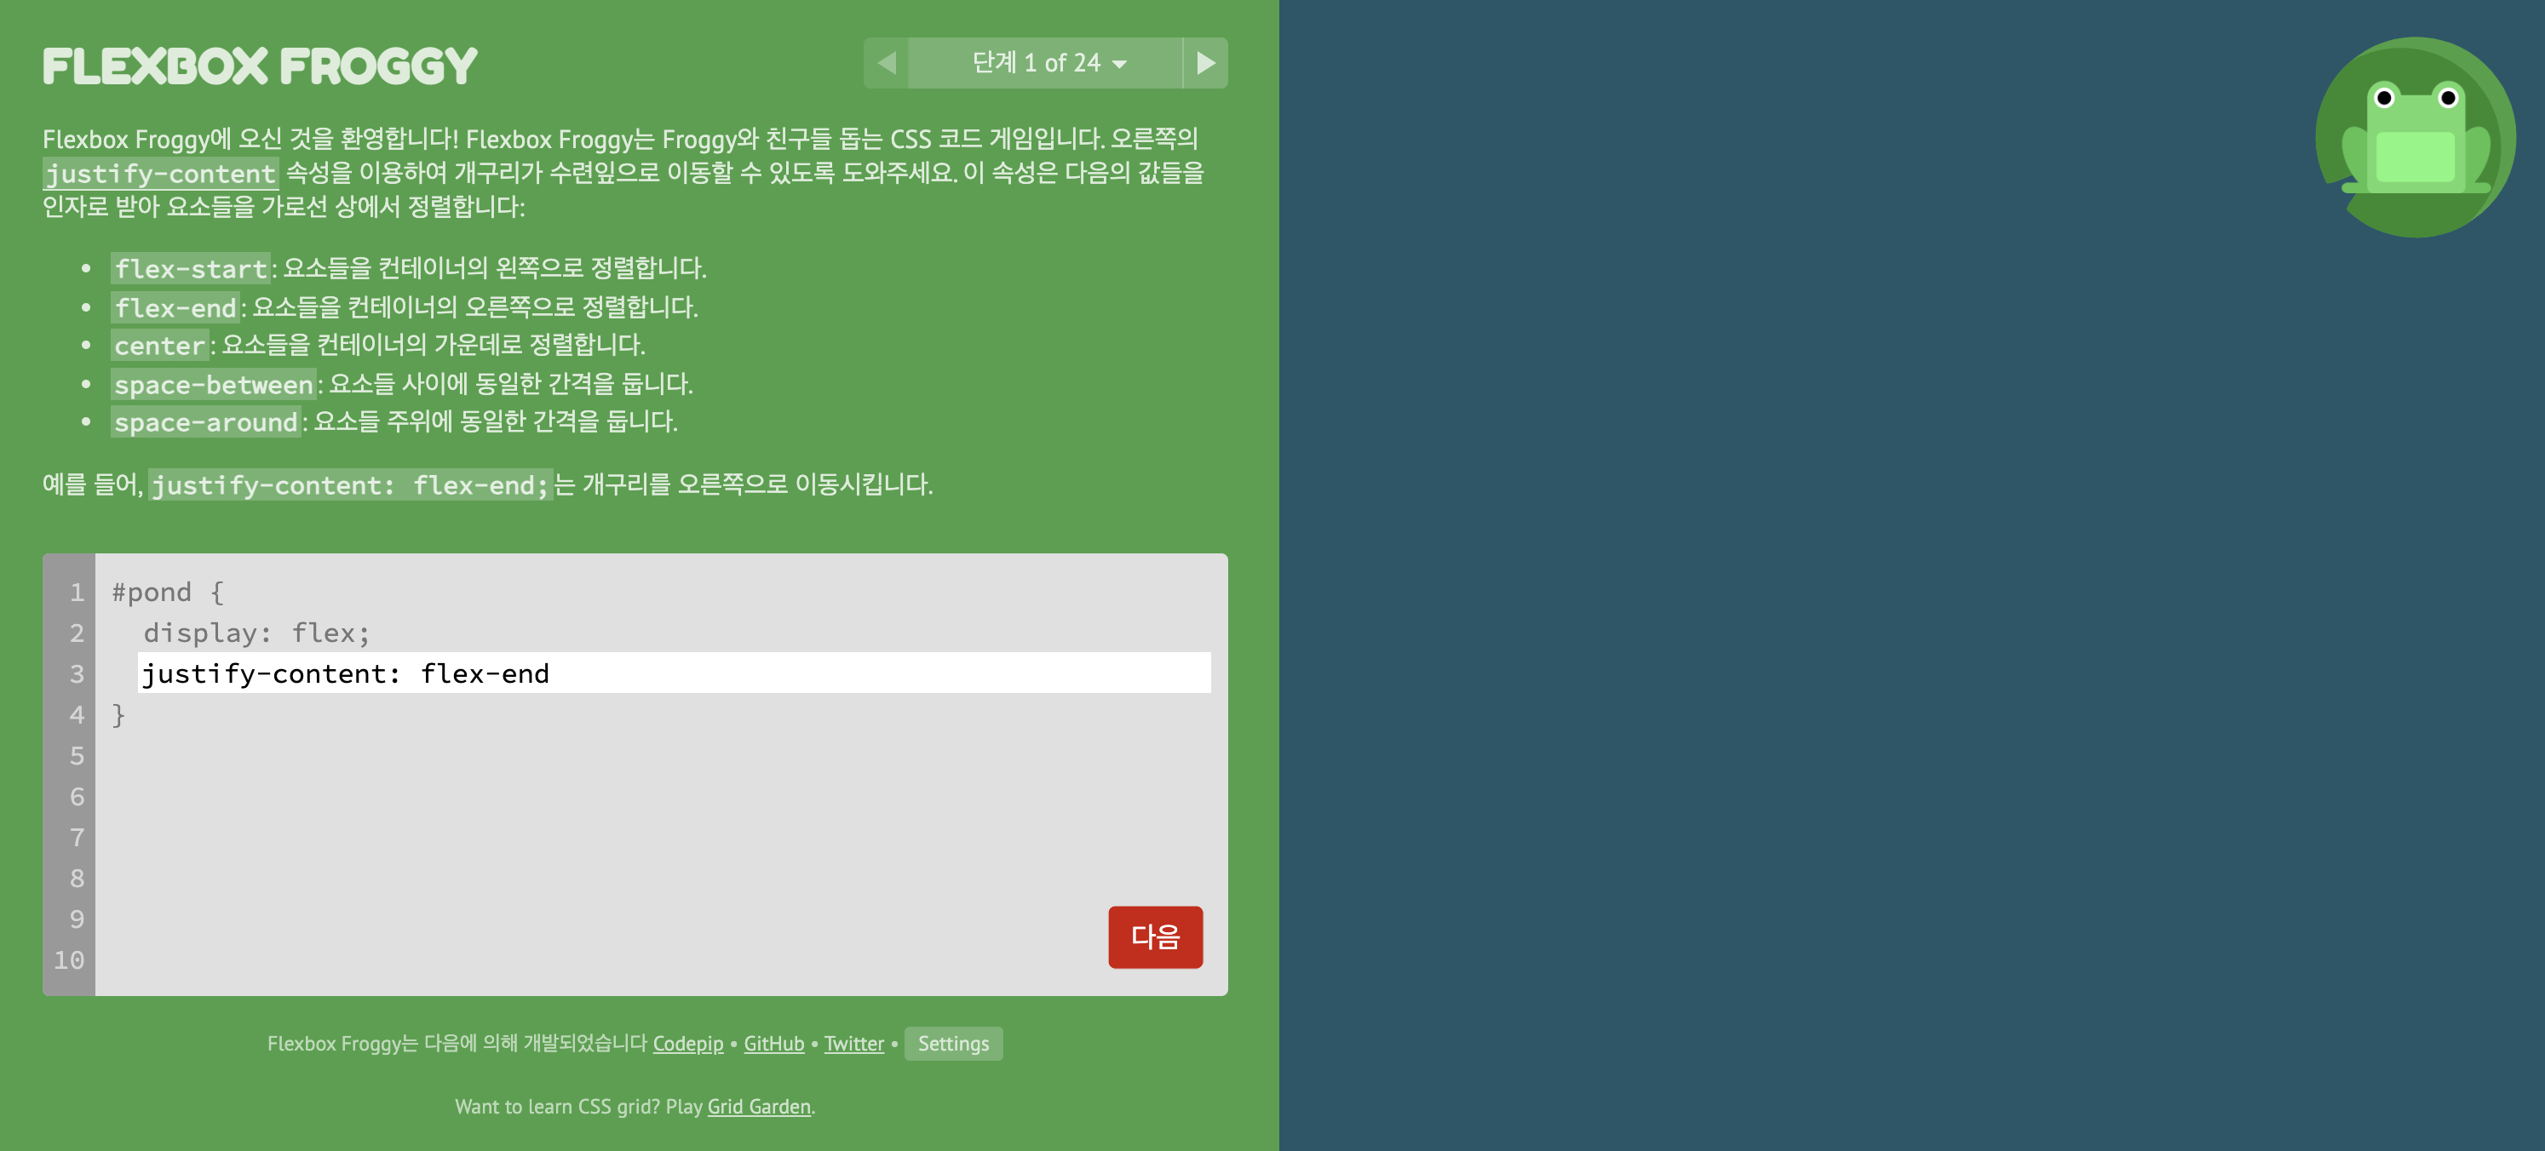Click line number 3 in editor gutter

[x=76, y=674]
